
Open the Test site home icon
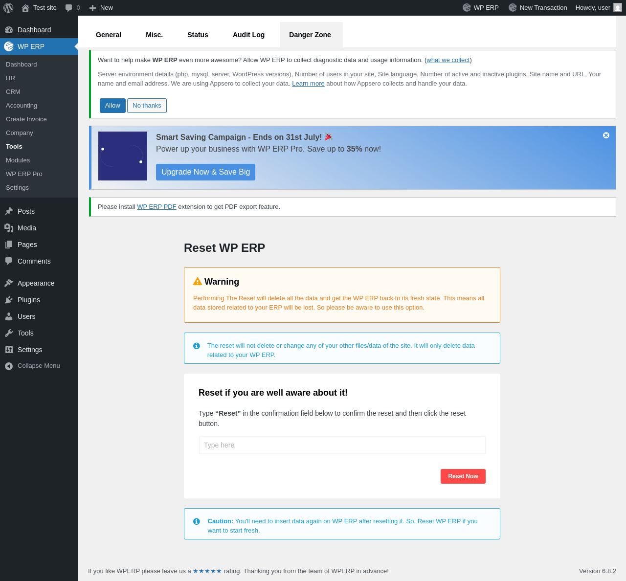(25, 8)
